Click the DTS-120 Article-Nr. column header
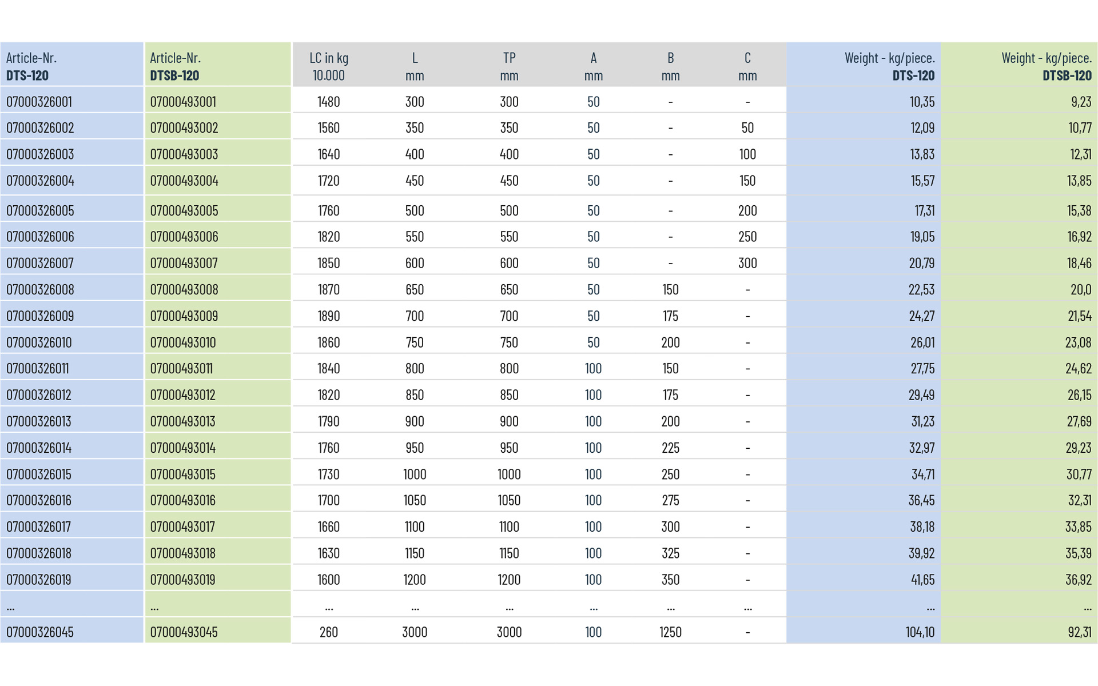Image resolution: width=1098 pixels, height=686 pixels. pos(32,66)
